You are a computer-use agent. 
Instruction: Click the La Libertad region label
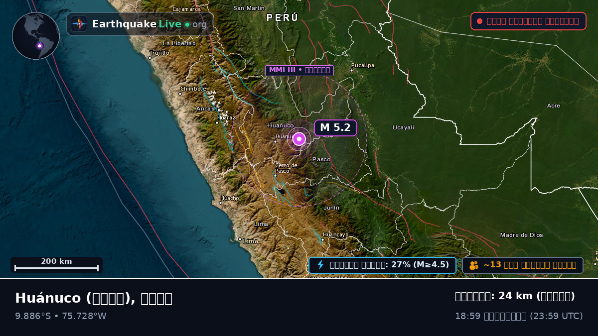pos(179,43)
